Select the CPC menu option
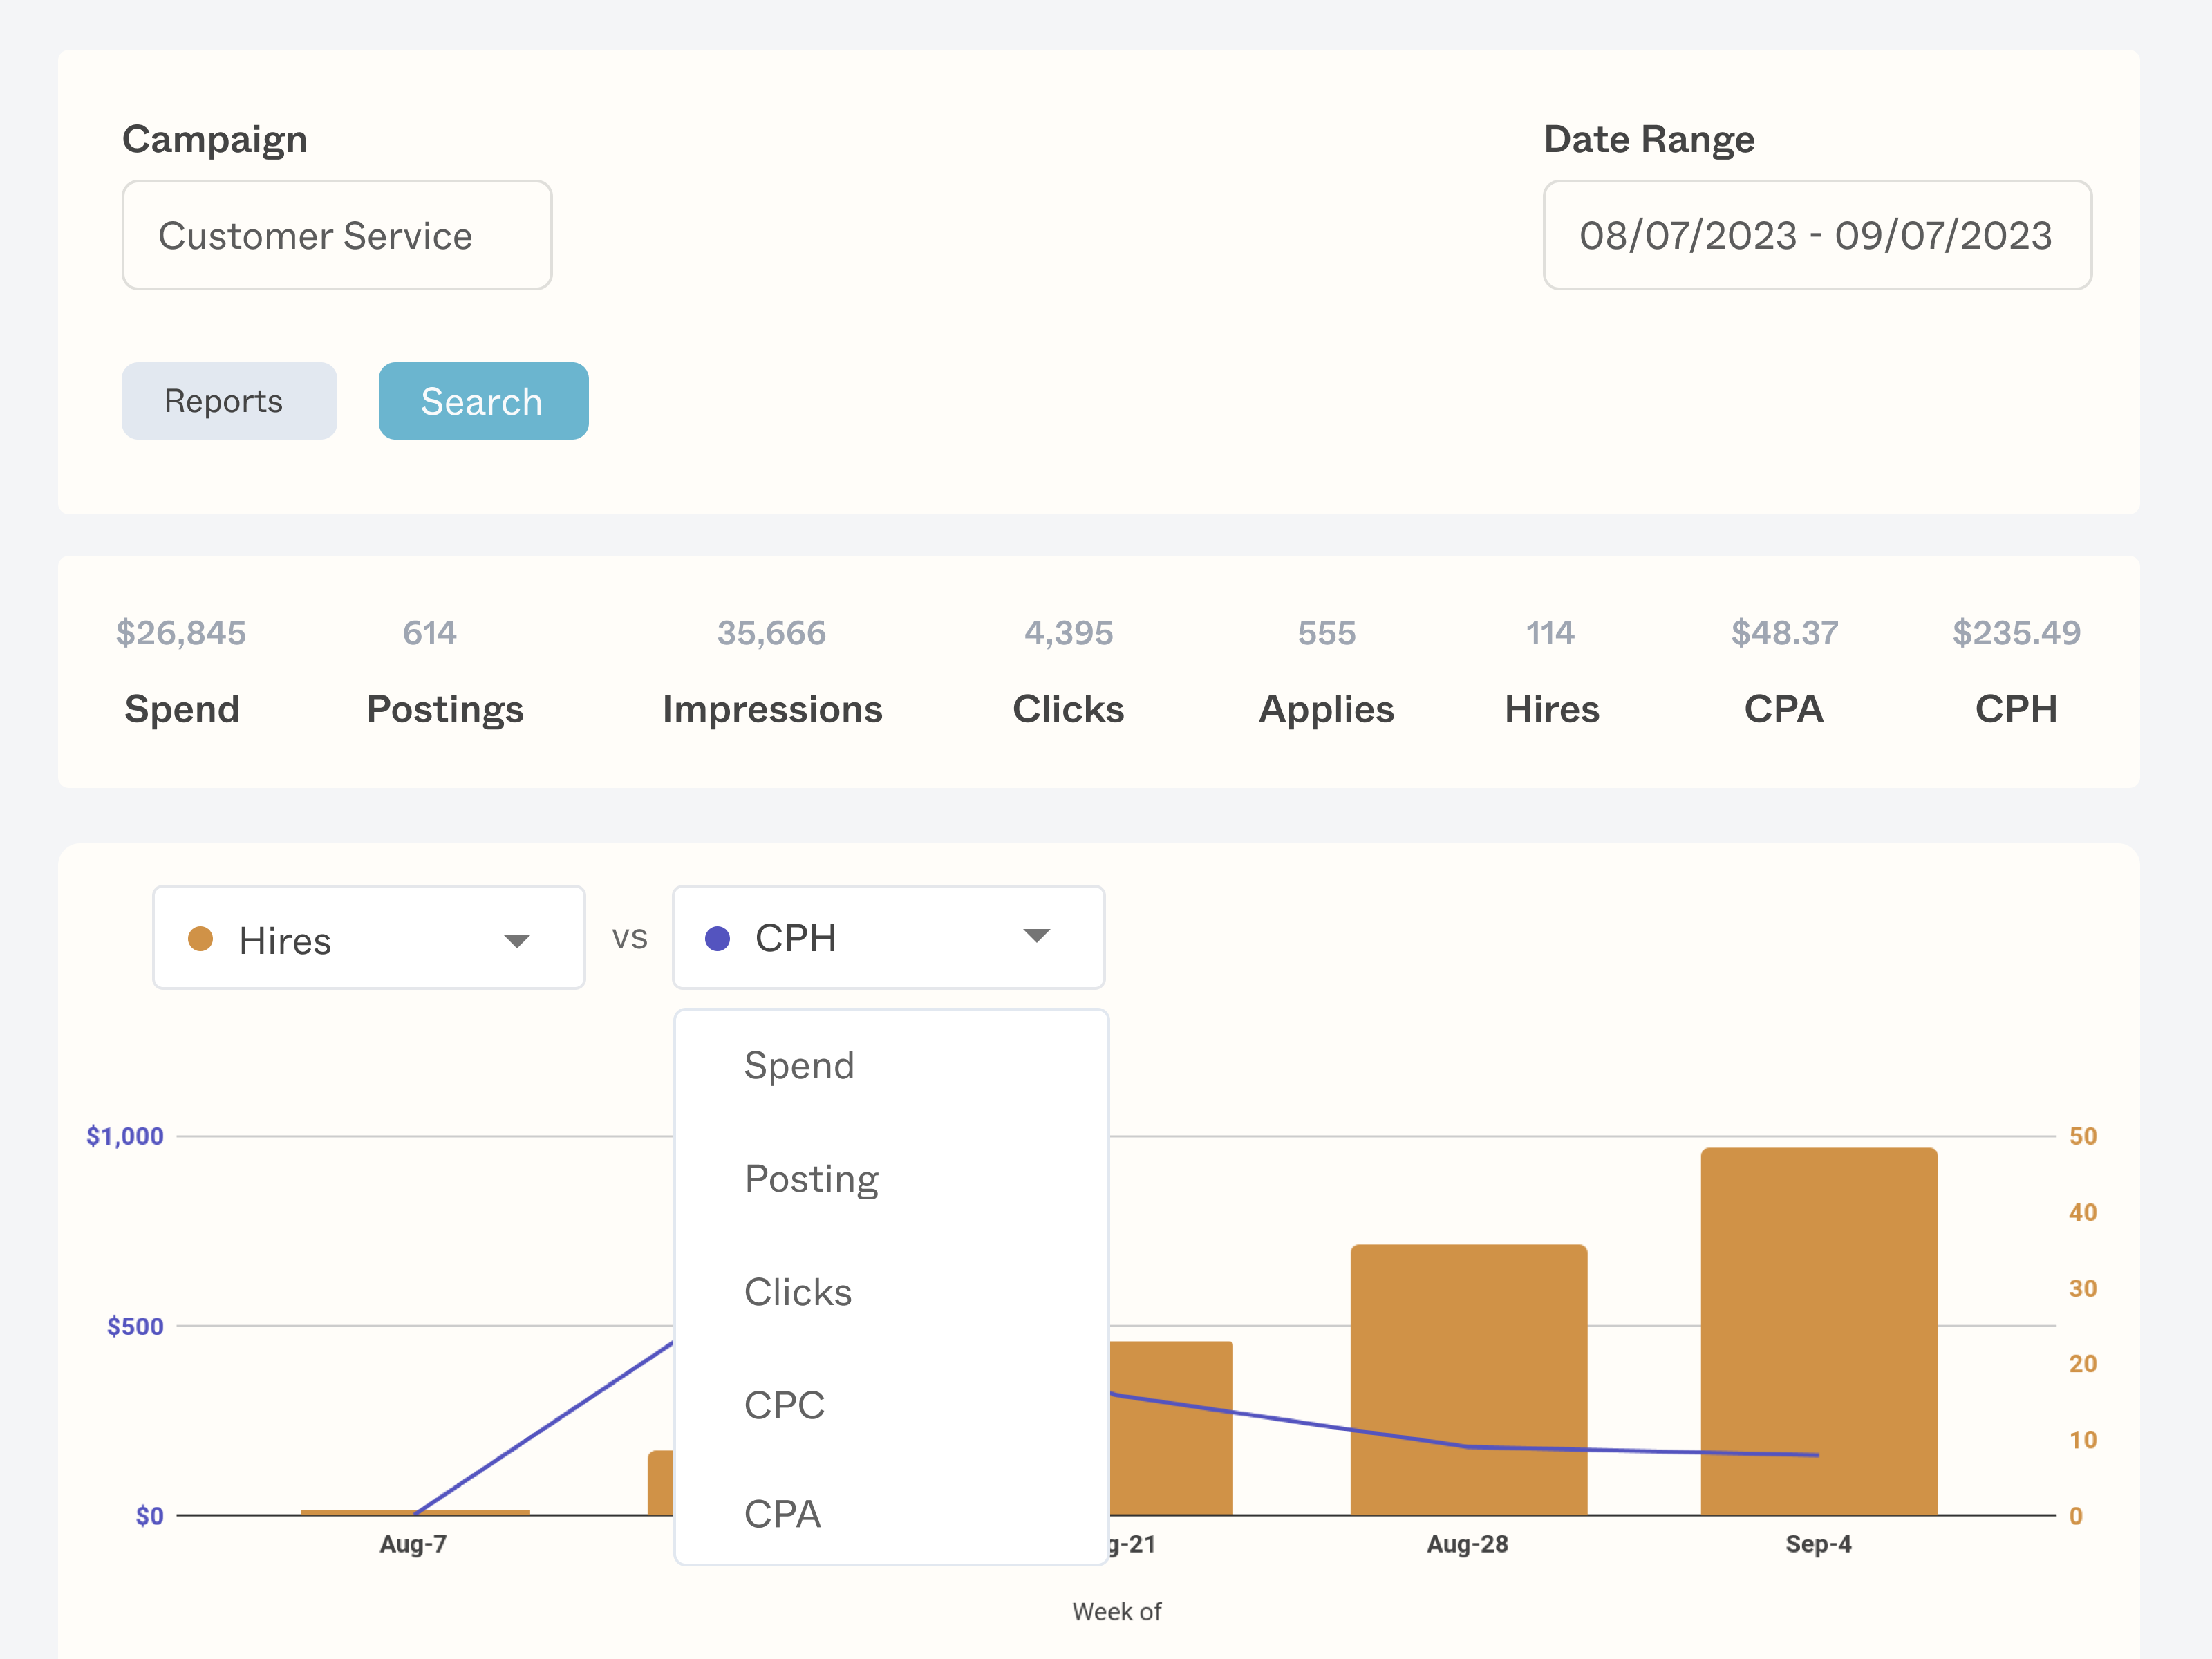The height and width of the screenshot is (1659, 2212). point(784,1405)
